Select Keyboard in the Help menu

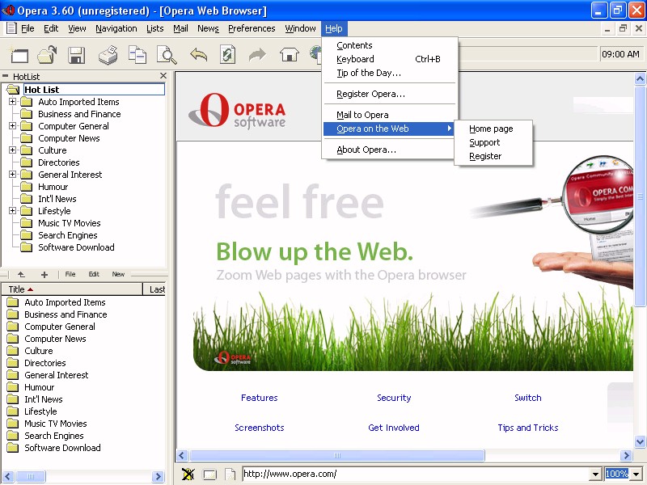coord(355,59)
